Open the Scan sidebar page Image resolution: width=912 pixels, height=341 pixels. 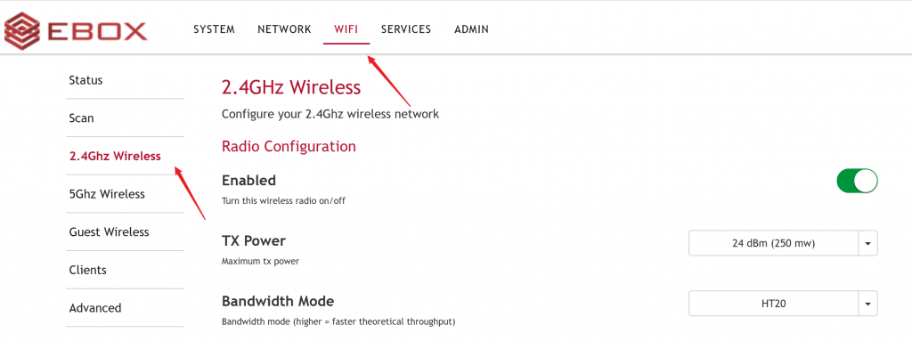[x=81, y=118]
